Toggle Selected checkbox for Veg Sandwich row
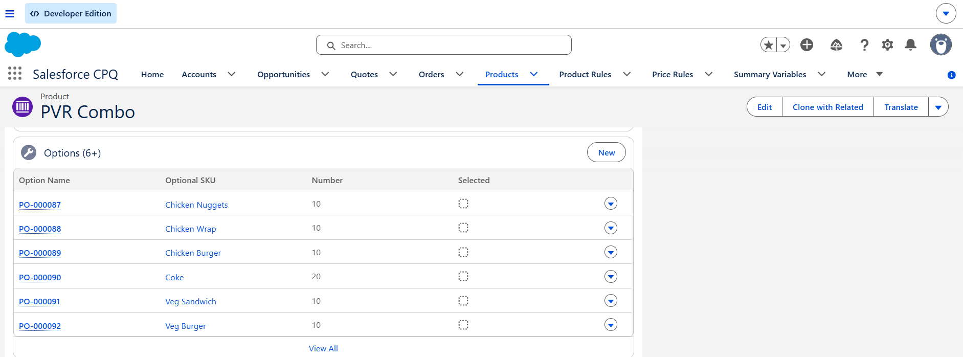The image size is (963, 357). tap(463, 301)
